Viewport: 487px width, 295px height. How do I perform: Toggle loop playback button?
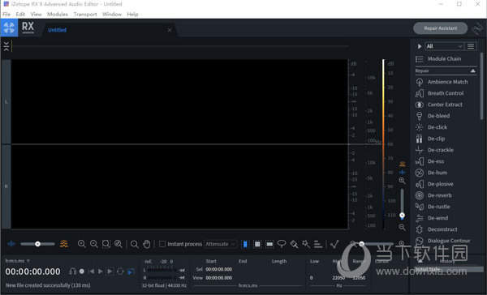[x=120, y=271]
